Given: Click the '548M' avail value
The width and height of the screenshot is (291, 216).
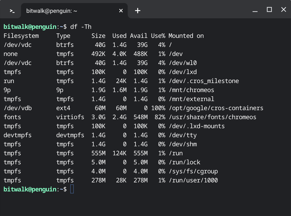Looking at the screenshot, I should (140, 117).
